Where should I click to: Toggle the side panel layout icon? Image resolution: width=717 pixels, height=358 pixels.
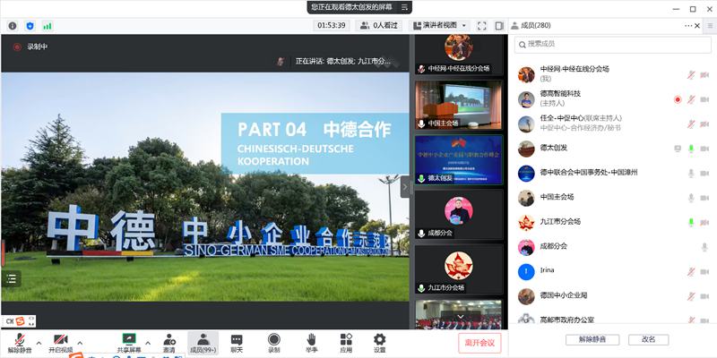(499, 26)
